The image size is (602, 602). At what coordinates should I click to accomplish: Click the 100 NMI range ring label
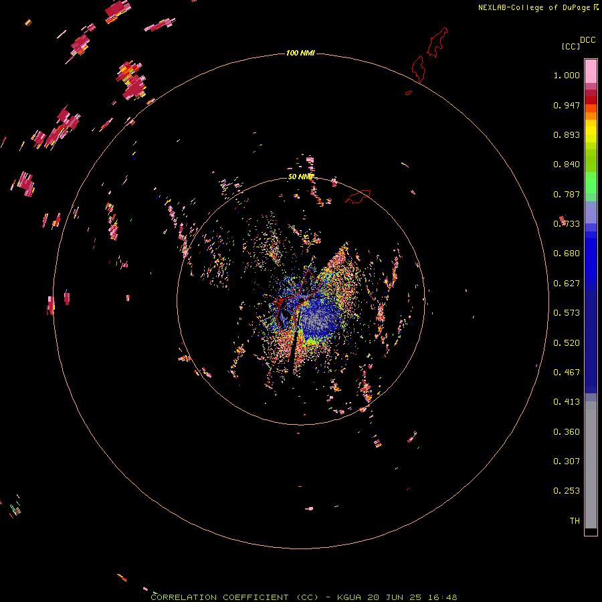click(x=300, y=53)
